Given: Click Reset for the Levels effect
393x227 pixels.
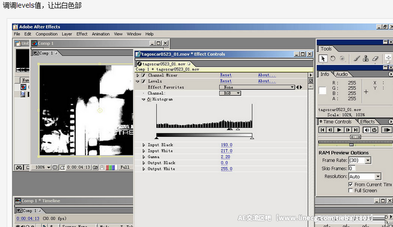Looking at the screenshot, I should pos(225,82).
